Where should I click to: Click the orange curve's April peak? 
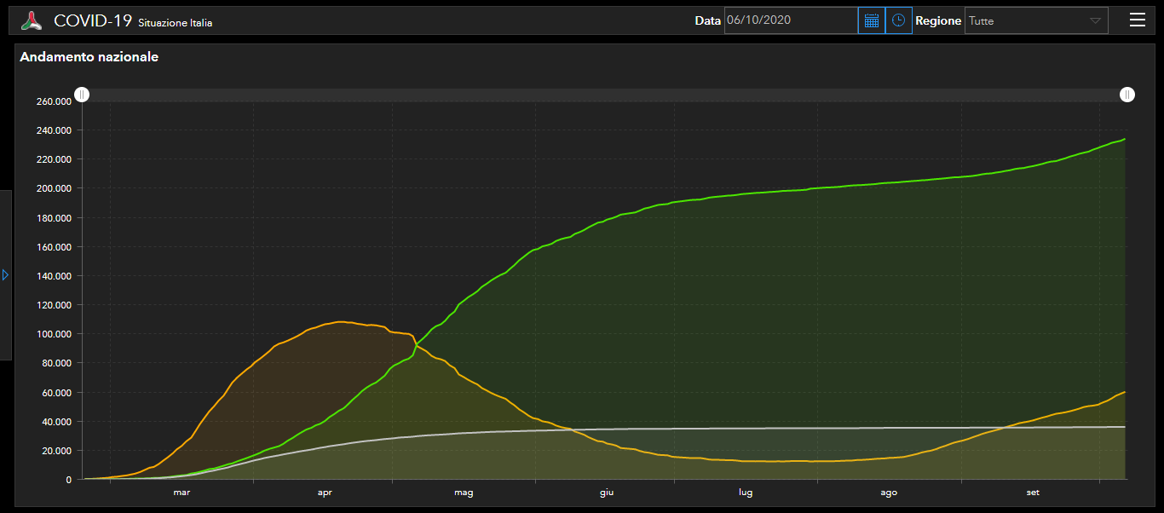pos(342,322)
